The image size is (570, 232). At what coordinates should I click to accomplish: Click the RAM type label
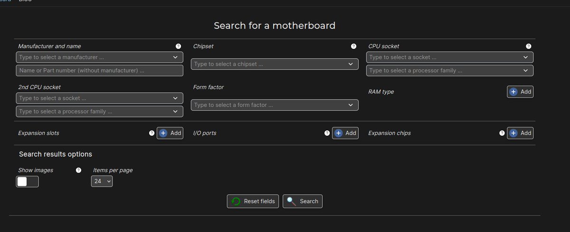[381, 92]
